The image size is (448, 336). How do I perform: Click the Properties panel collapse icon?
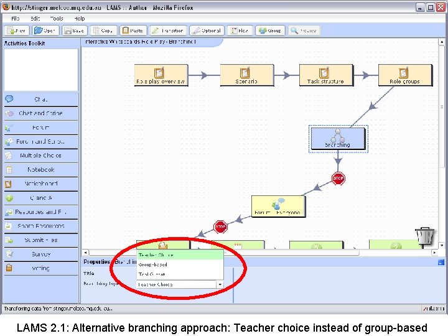click(x=441, y=263)
